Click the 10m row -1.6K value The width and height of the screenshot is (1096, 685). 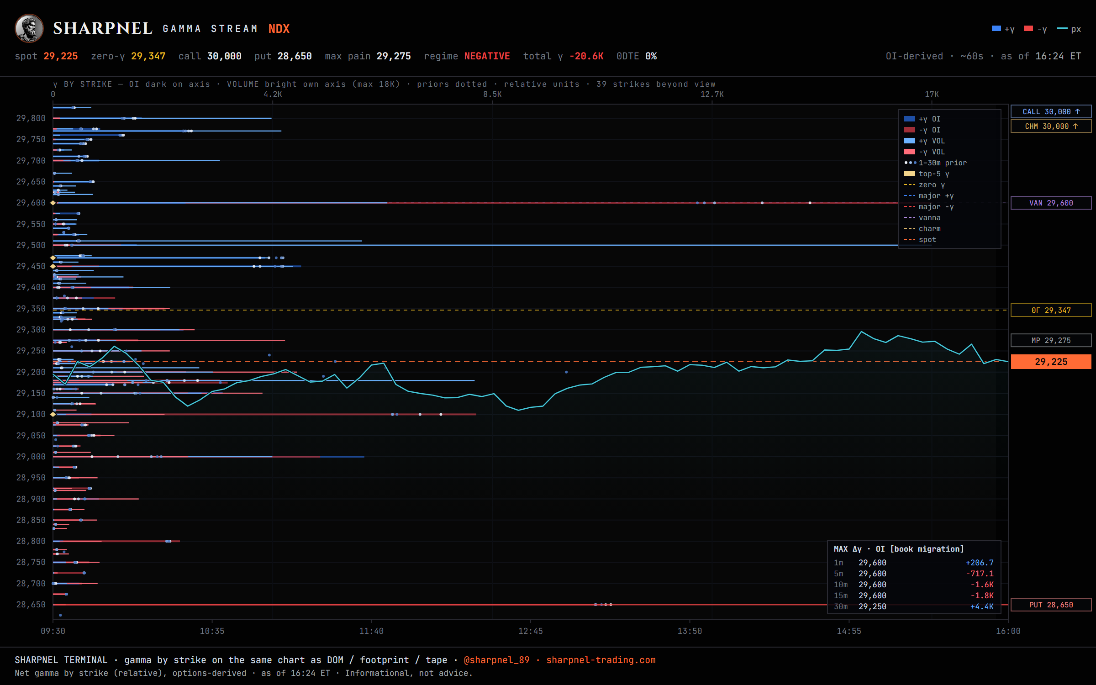point(982,585)
